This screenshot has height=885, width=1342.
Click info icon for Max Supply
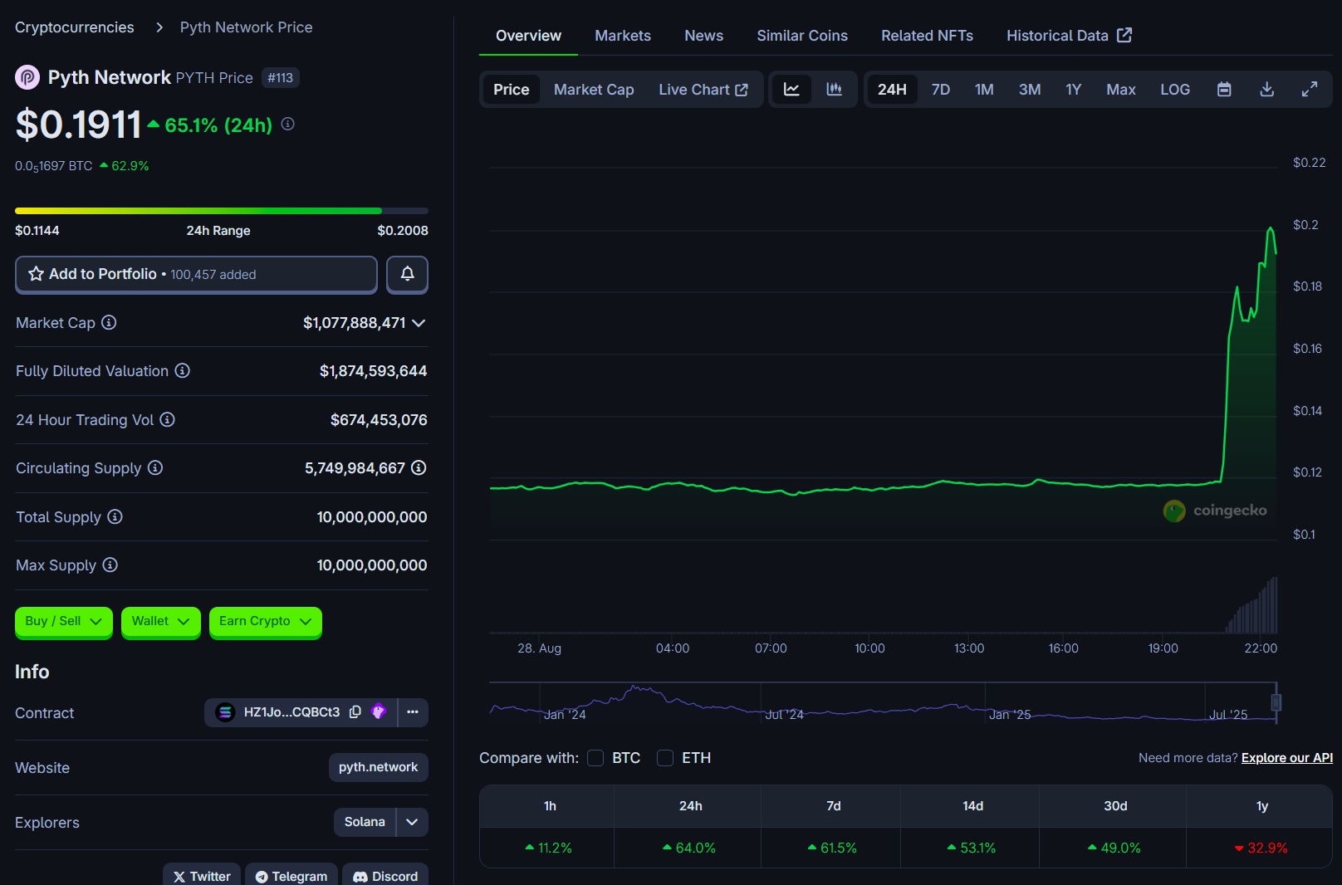click(110, 565)
